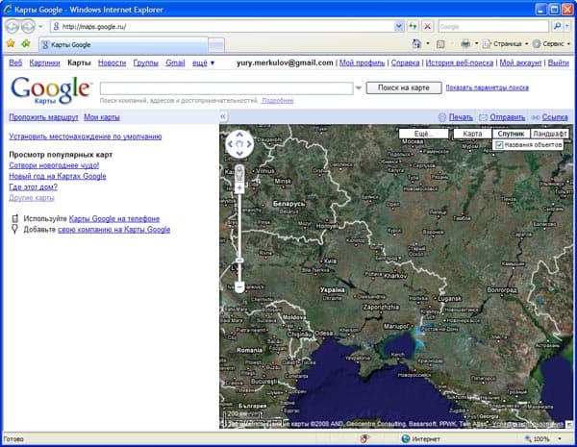Pan the map left with the arrow
This screenshot has width=577, height=447.
click(231, 144)
